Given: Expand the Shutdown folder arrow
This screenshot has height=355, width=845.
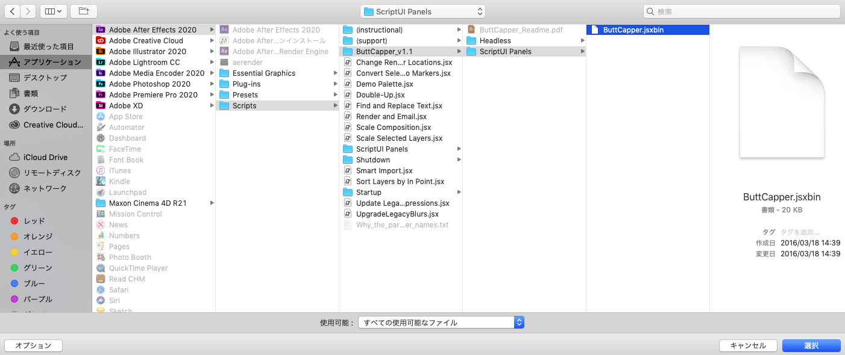Looking at the screenshot, I should 459,159.
